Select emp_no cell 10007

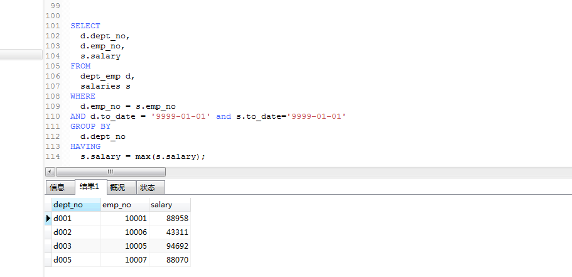click(x=125, y=260)
